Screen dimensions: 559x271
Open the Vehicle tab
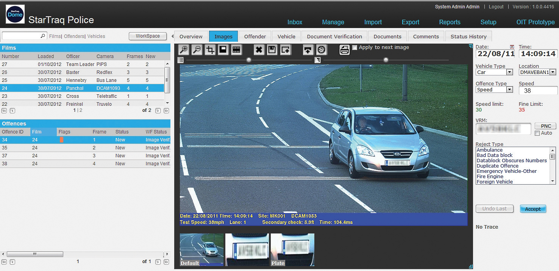(x=286, y=36)
